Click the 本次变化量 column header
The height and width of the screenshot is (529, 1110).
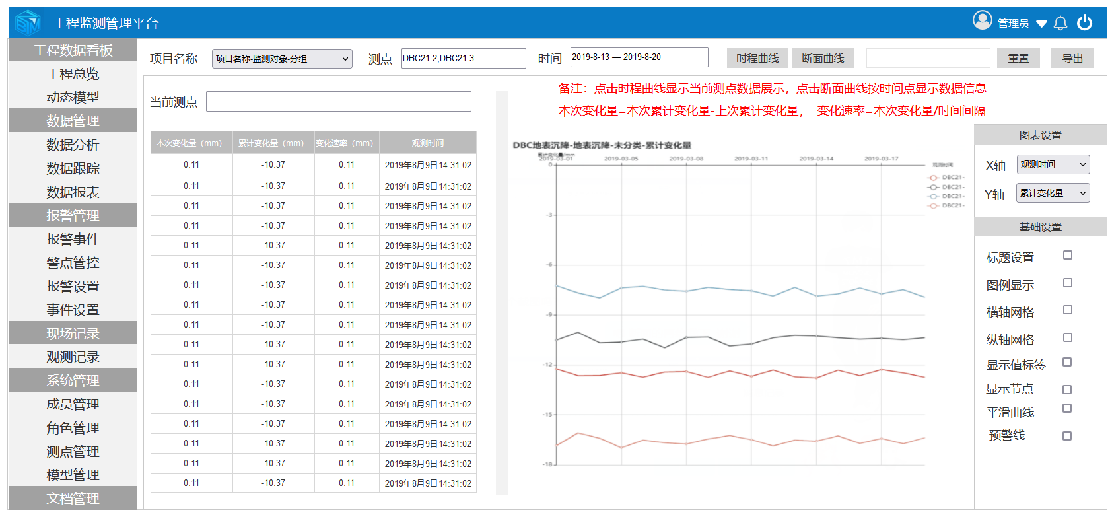pos(191,143)
